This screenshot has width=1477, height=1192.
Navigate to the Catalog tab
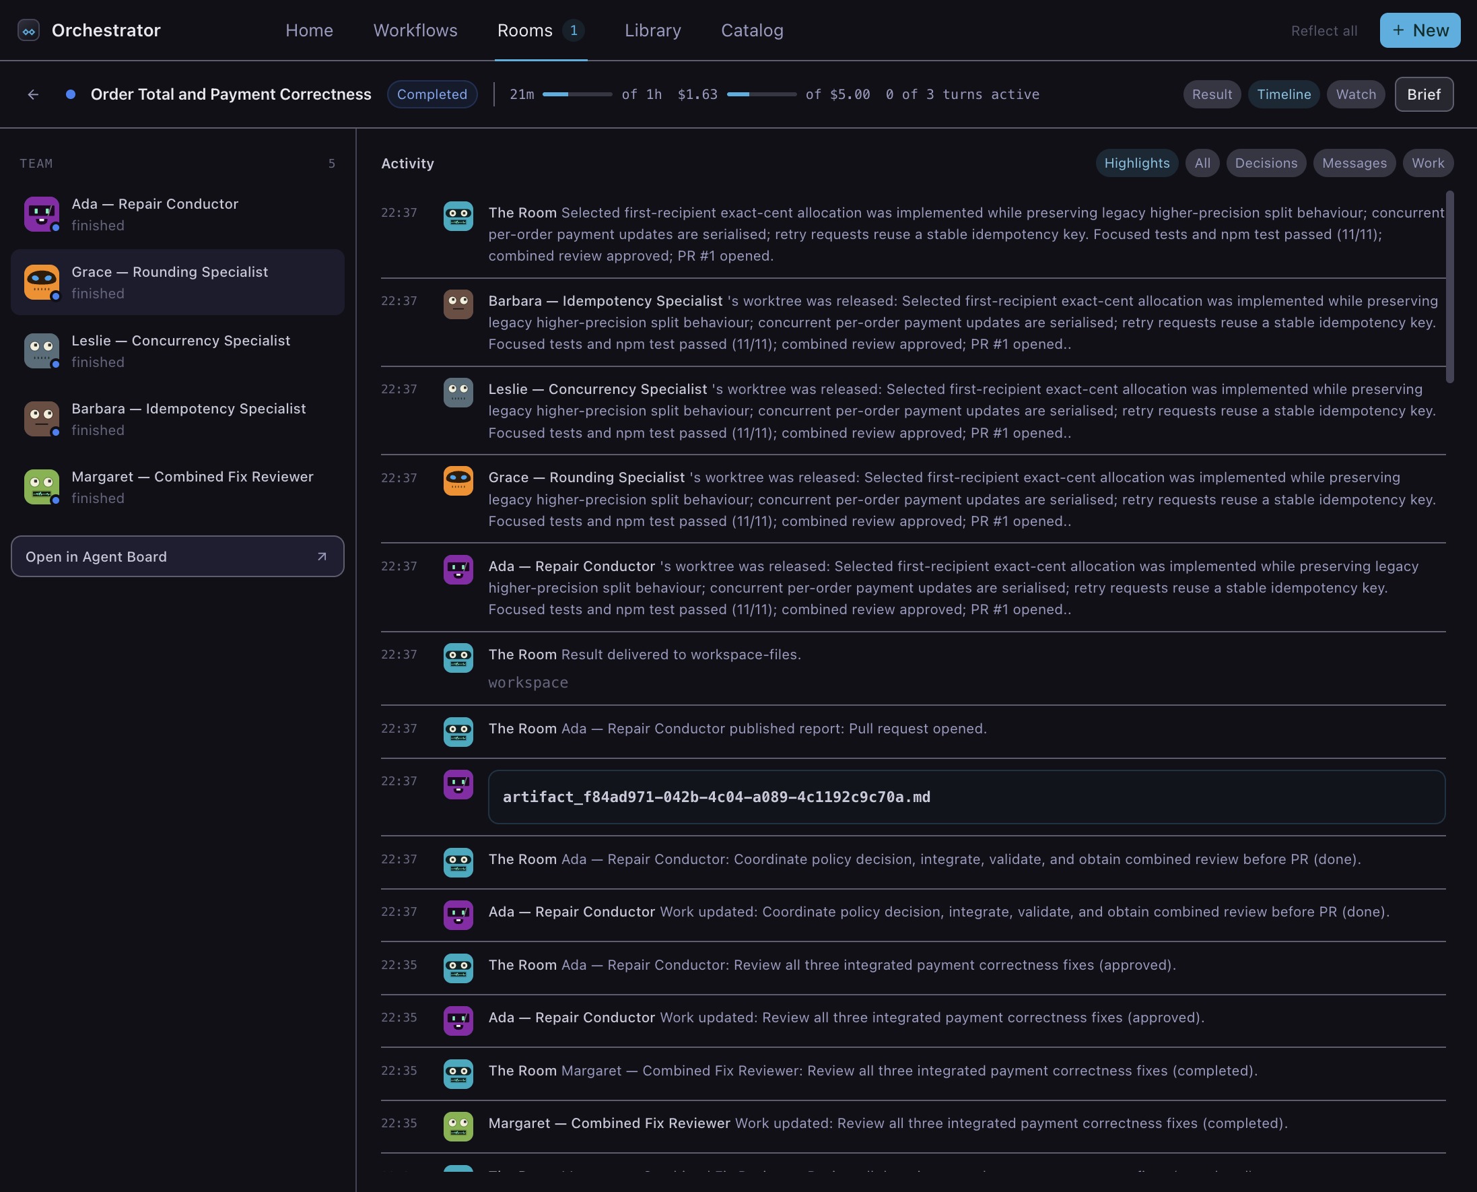coord(752,30)
